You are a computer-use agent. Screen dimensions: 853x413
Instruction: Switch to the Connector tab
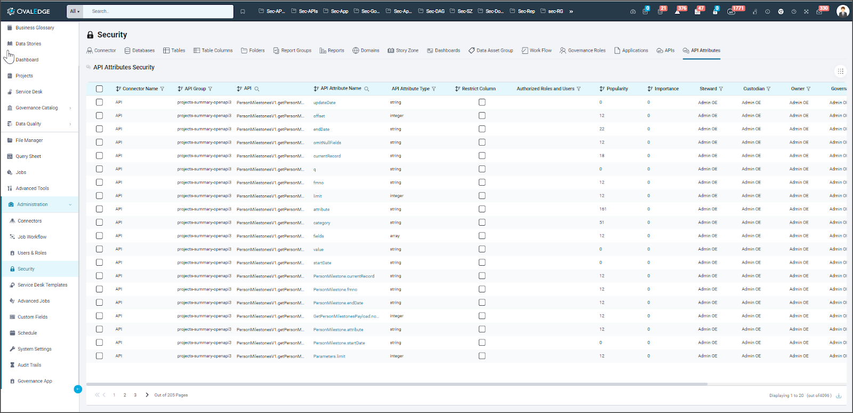pyautogui.click(x=101, y=51)
